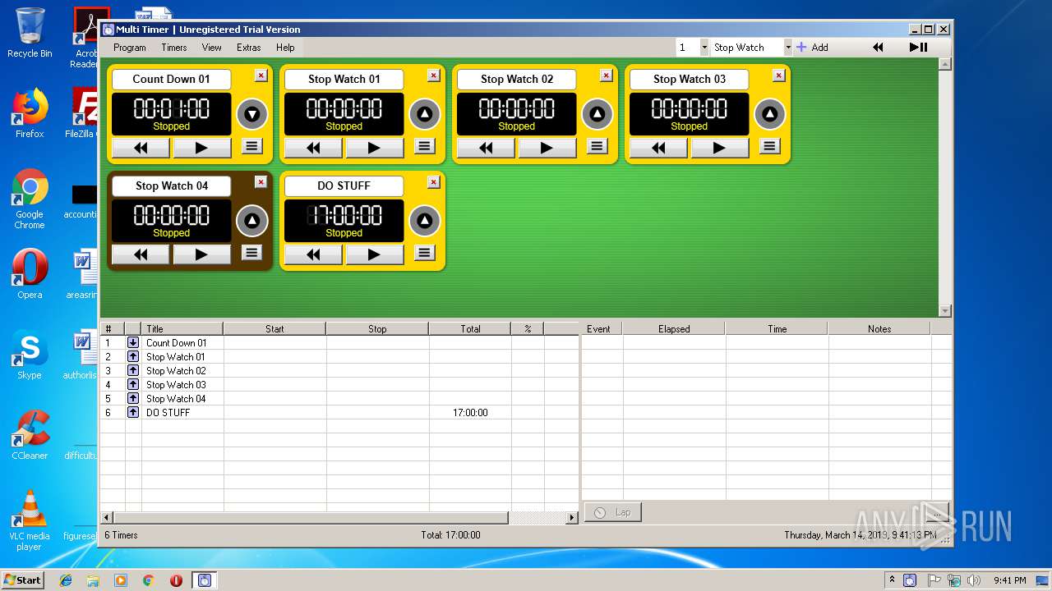Select the DO STUFF list row

click(x=339, y=413)
